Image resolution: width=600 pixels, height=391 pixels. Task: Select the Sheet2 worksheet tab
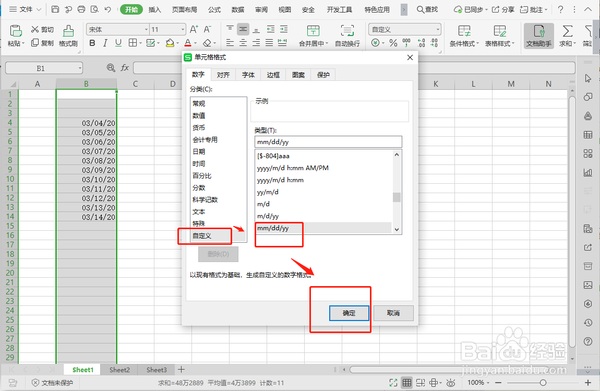click(119, 369)
